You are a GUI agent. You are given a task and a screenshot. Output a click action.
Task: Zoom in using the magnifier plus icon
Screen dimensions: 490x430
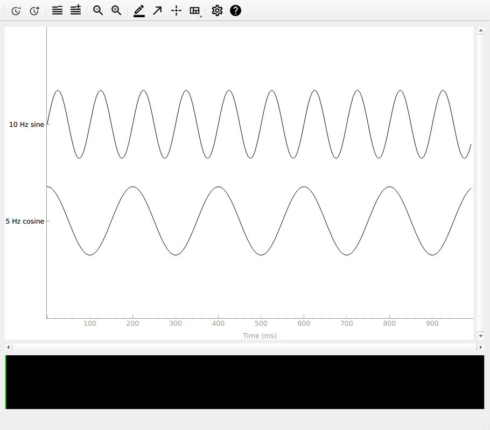point(116,10)
